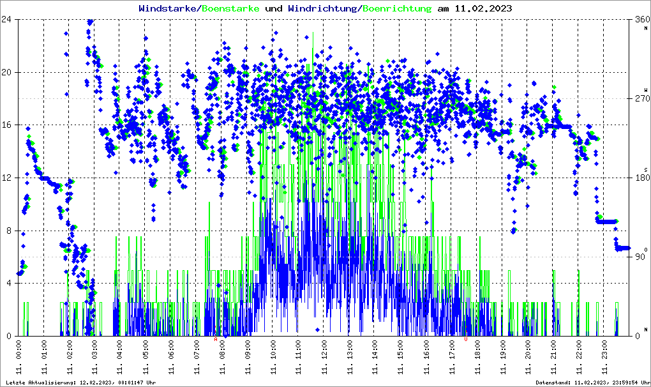Viewport: 651px width, 387px height.
Task: Click "Windstarke" in the chart title
Action: coord(168,9)
